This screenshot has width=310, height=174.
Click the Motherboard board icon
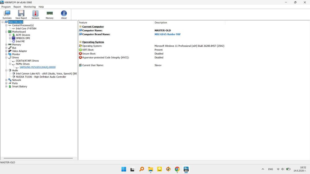[10, 32]
